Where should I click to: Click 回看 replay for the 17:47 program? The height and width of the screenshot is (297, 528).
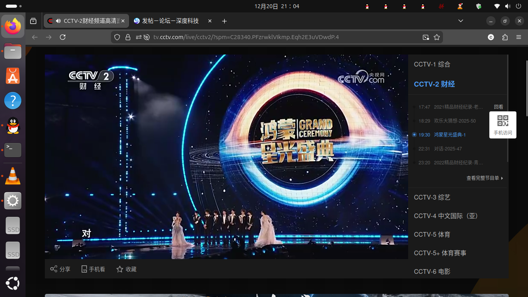tap(499, 107)
